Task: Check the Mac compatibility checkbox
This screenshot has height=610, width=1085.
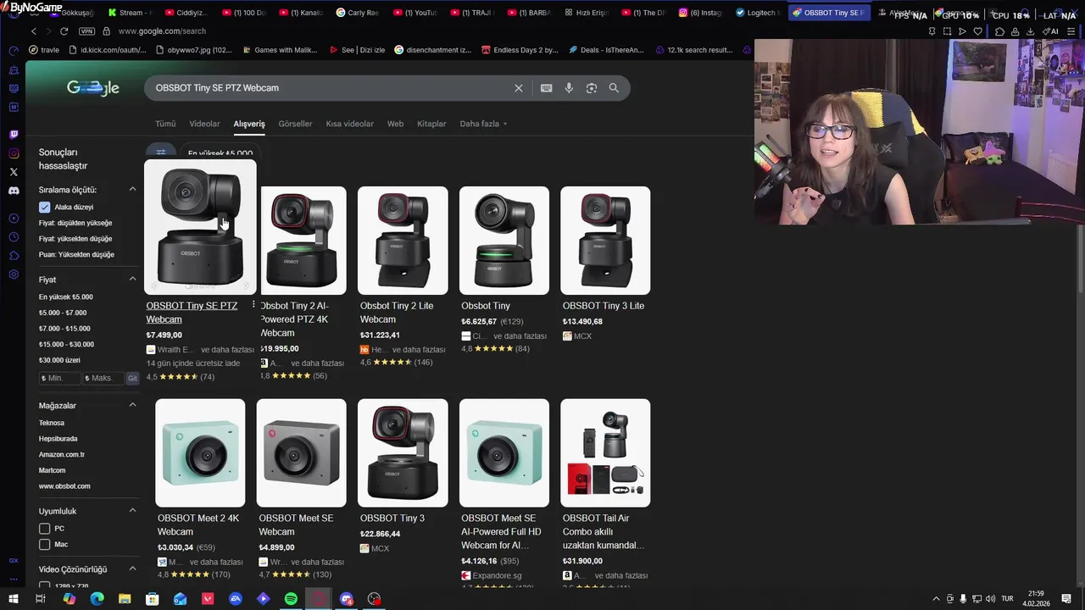Action: (x=45, y=544)
